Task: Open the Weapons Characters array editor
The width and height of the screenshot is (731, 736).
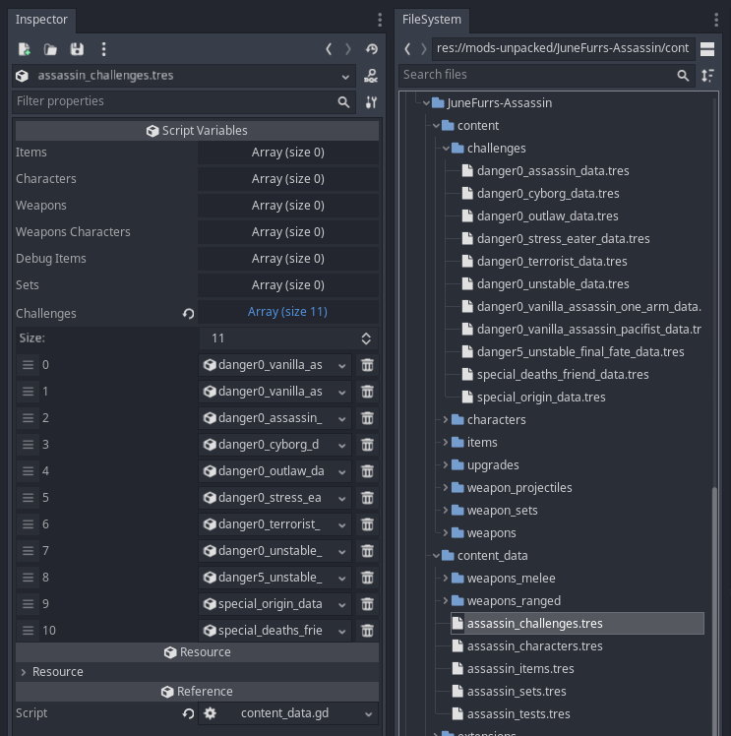Action: coord(287,232)
